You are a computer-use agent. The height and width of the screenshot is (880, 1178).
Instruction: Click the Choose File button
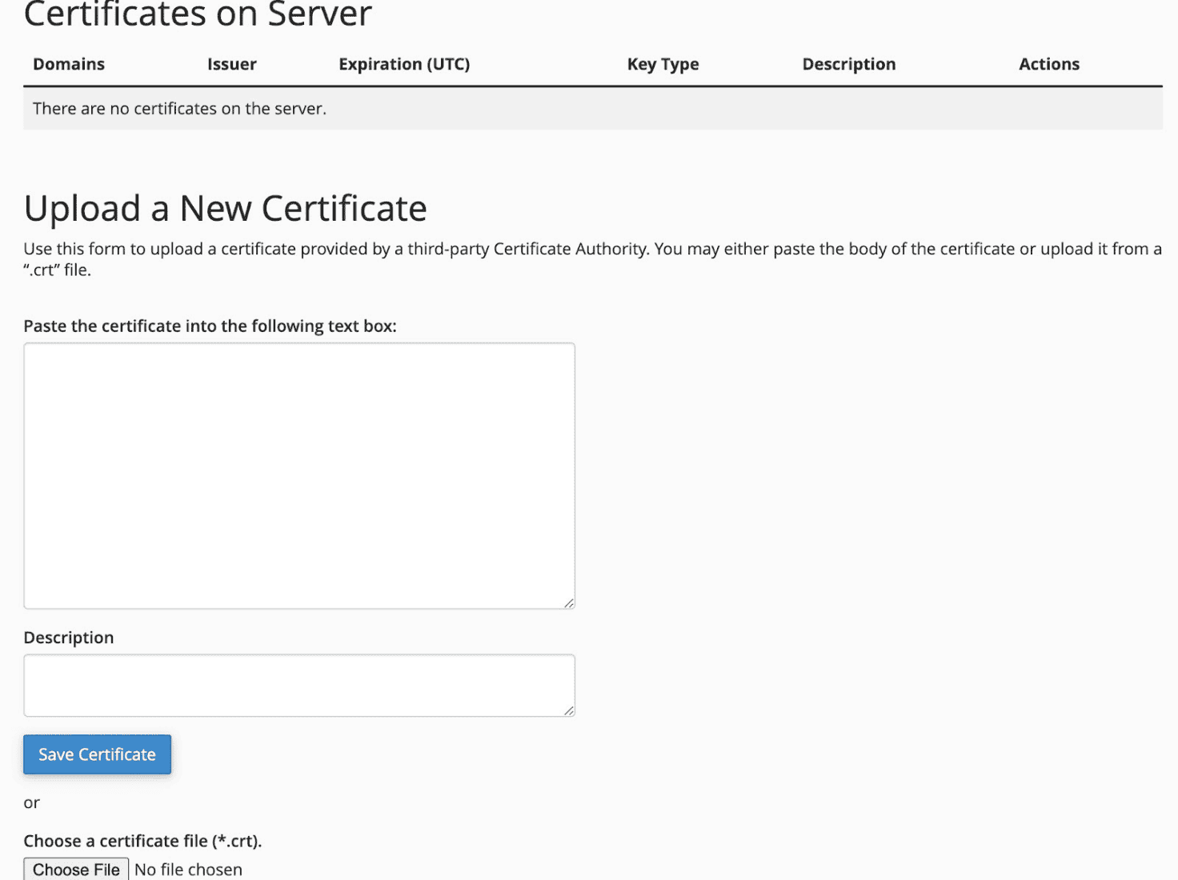click(75, 869)
